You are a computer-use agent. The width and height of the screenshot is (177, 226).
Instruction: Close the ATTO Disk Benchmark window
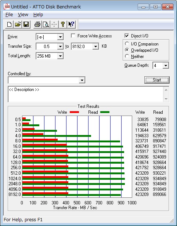click(167, 7)
